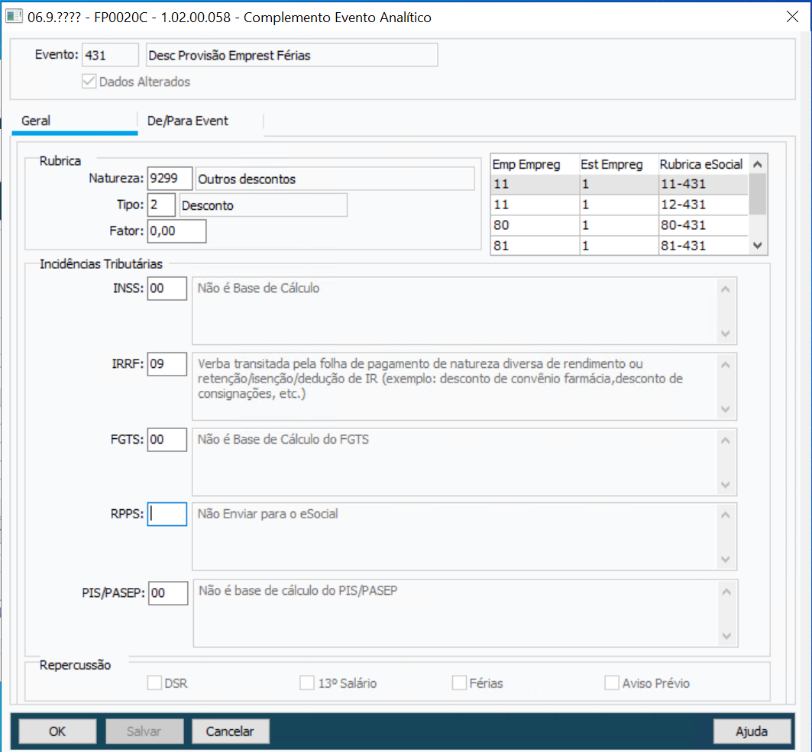
Task: Click the grid's vertical scrollbar thumb
Action: 758,194
